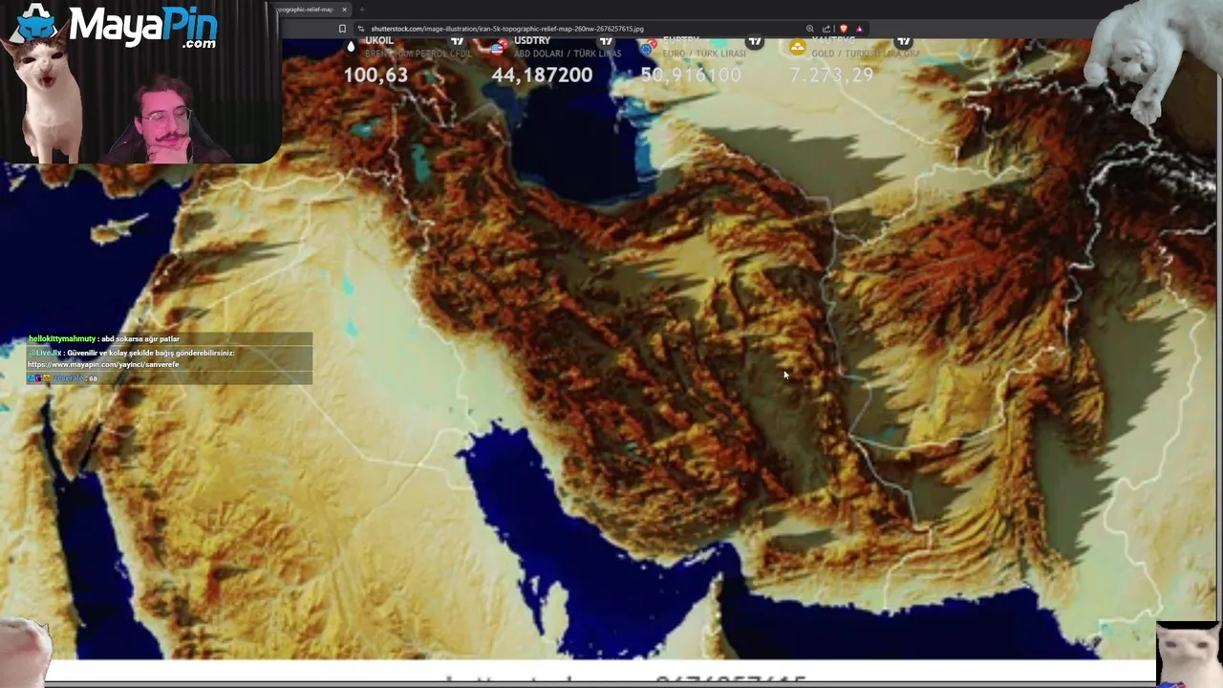This screenshot has height=688, width=1223.
Task: Click the USDTRY flag pair icon
Action: click(x=498, y=45)
